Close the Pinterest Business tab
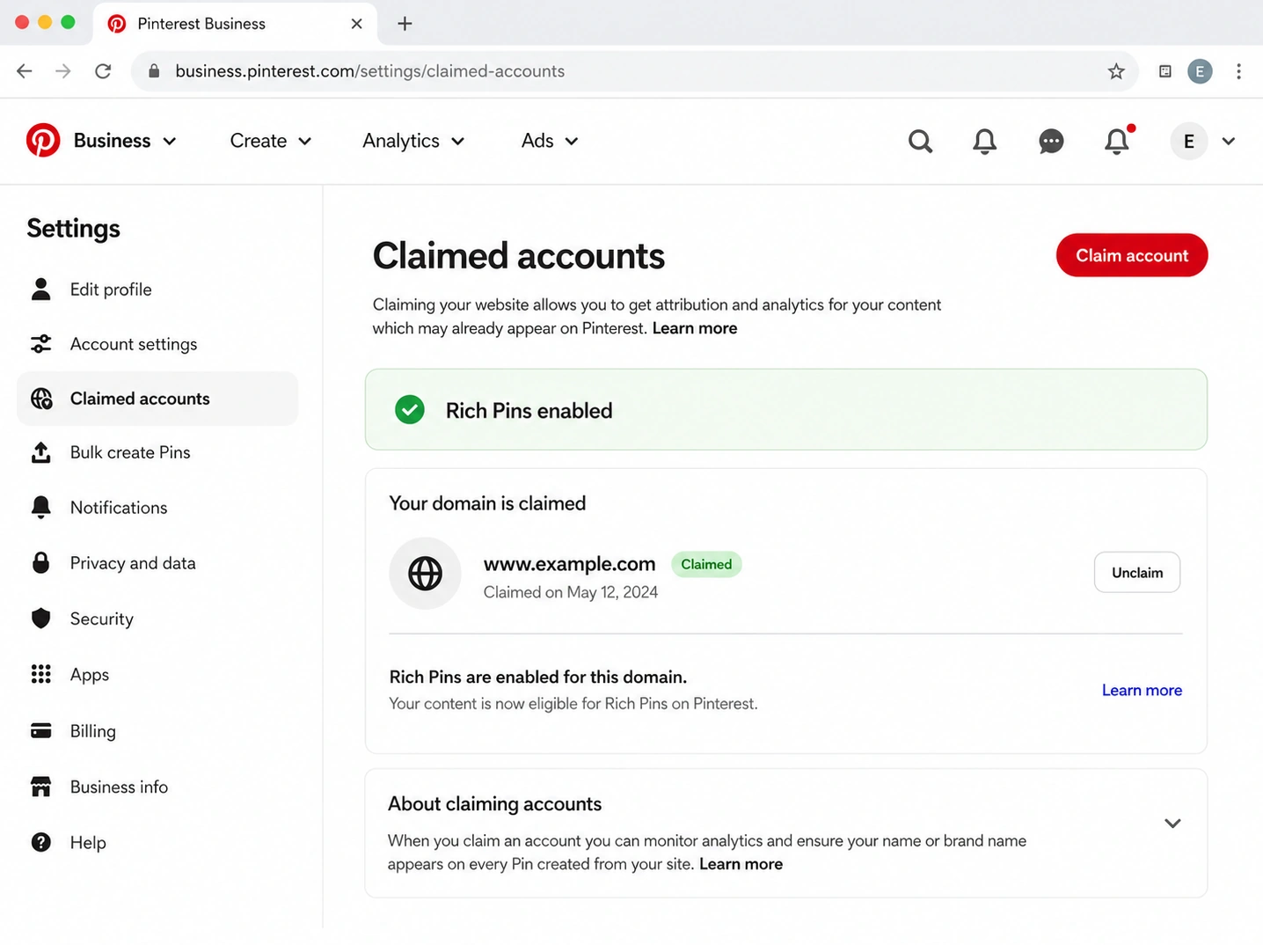 pyautogui.click(x=356, y=24)
